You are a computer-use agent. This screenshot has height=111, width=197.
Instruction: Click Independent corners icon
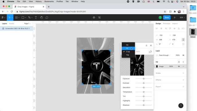[183, 44]
